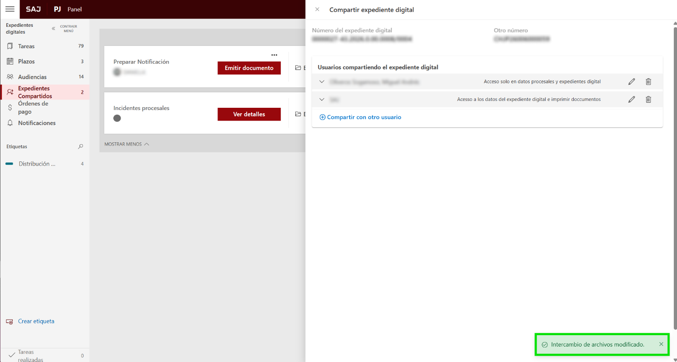Click the Emitir documento button
Image resolution: width=677 pixels, height=362 pixels.
(x=249, y=68)
